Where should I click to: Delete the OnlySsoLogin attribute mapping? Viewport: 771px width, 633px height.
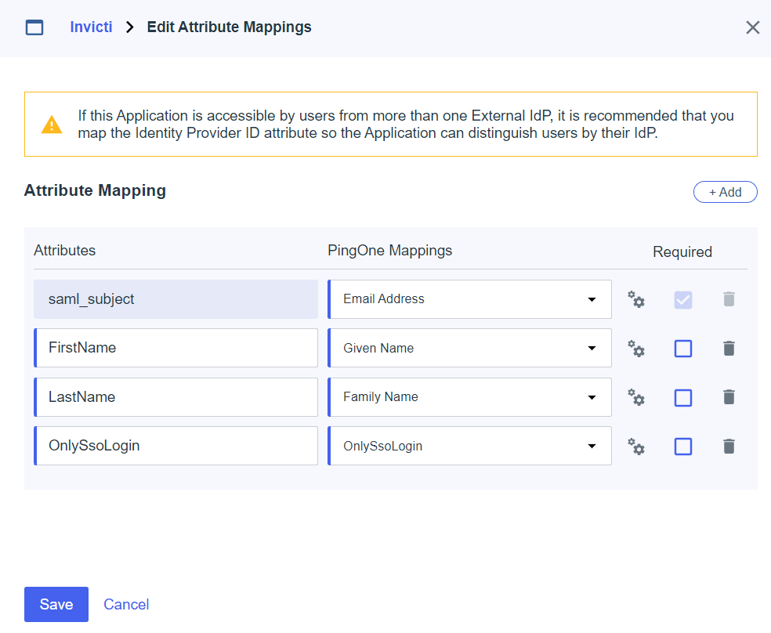click(729, 446)
